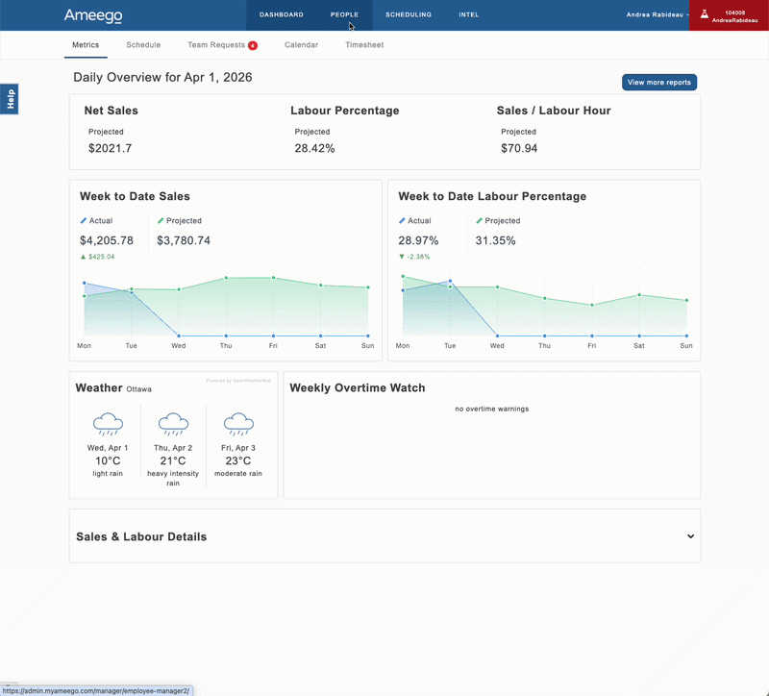
Task: Open the People menu
Action: (x=344, y=14)
